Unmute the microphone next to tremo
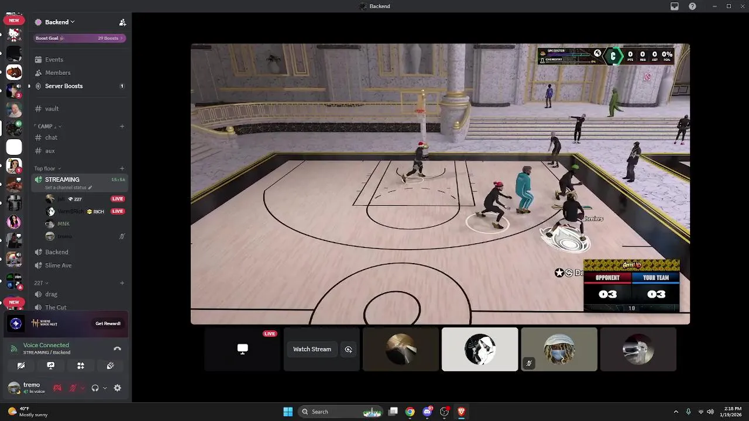749x421 pixels. click(x=73, y=388)
